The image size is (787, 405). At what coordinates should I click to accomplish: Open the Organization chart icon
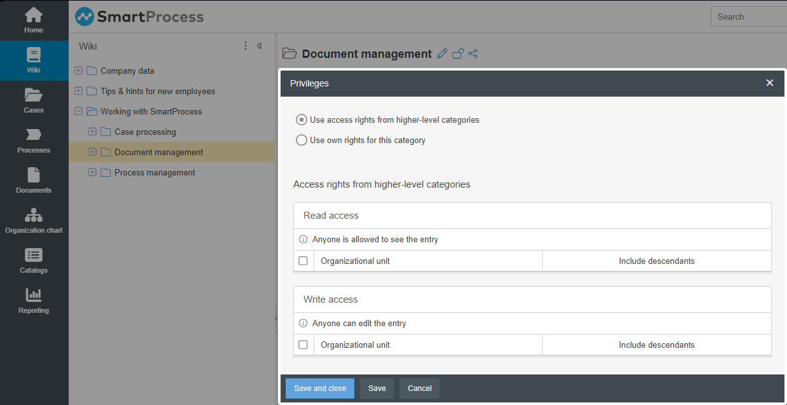click(34, 221)
